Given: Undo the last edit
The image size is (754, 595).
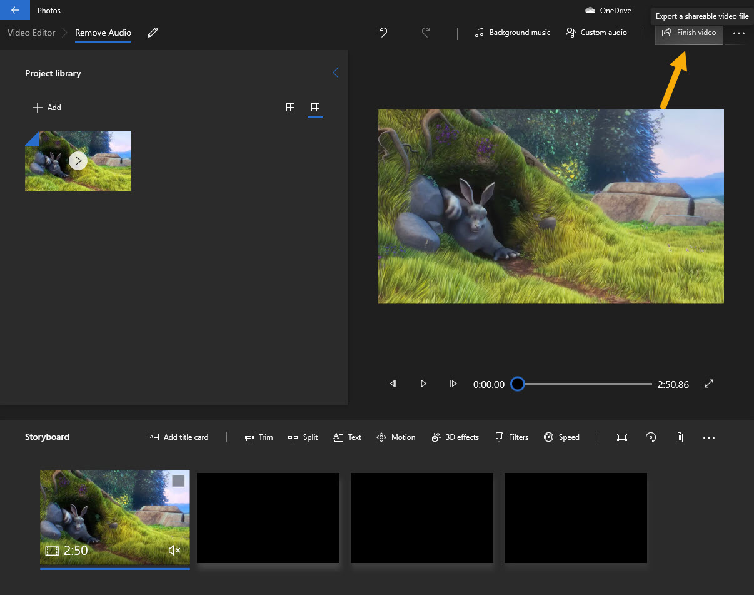Looking at the screenshot, I should pos(383,33).
